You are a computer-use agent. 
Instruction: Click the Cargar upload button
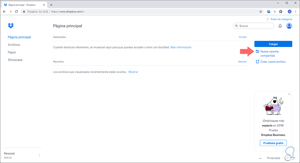(273, 44)
